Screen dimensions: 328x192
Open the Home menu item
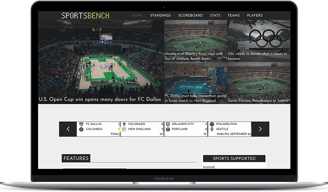pos(137,15)
